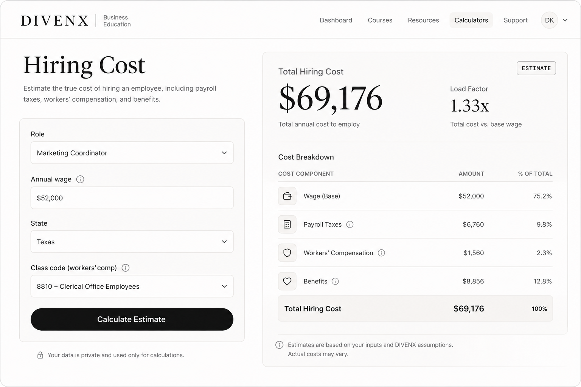Click the Hiring Cost page title

(x=84, y=65)
